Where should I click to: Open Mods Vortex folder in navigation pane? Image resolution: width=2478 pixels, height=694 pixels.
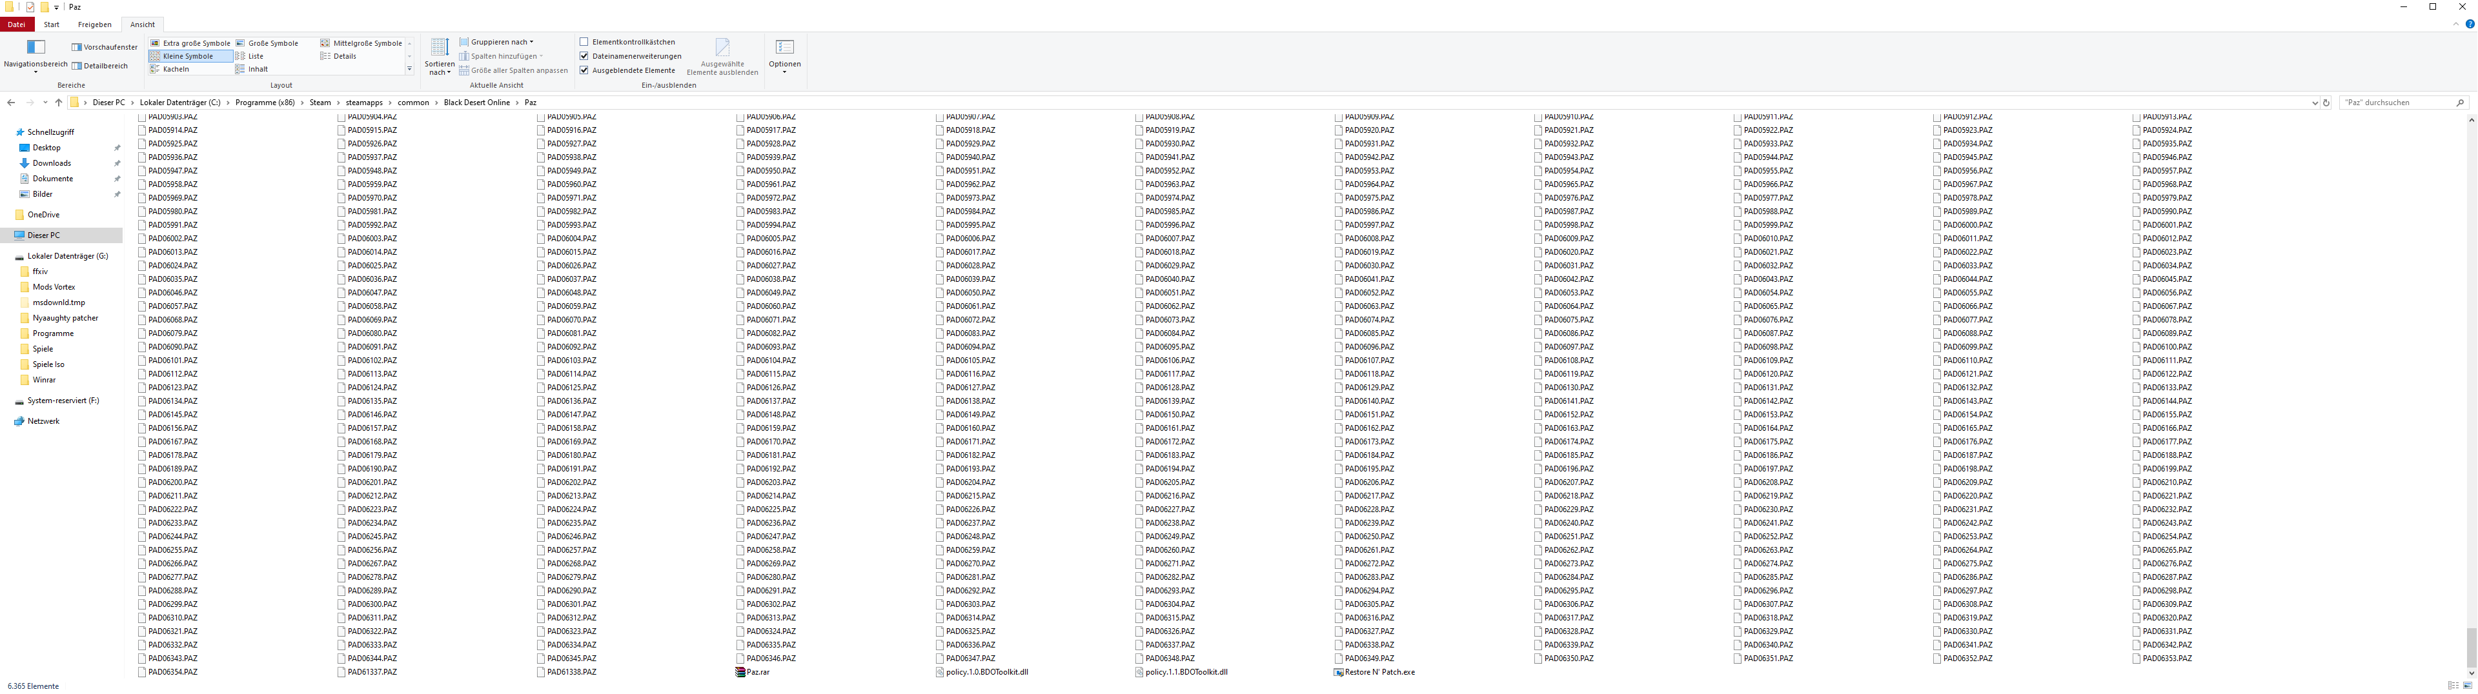click(x=53, y=286)
